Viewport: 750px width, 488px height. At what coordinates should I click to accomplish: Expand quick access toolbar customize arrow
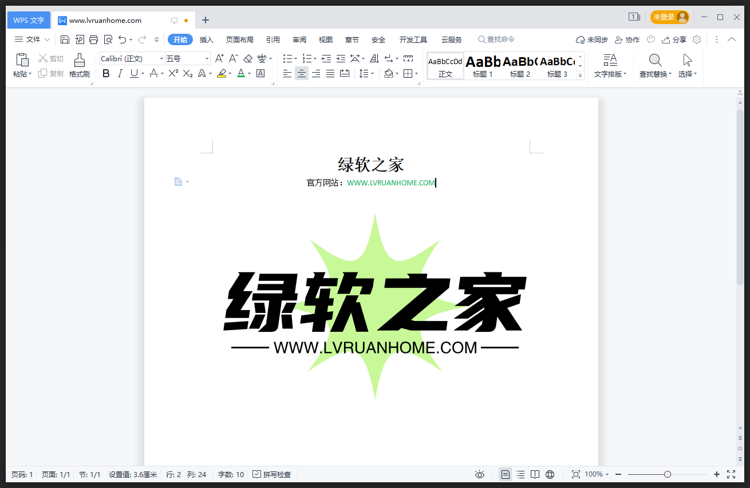(157, 39)
